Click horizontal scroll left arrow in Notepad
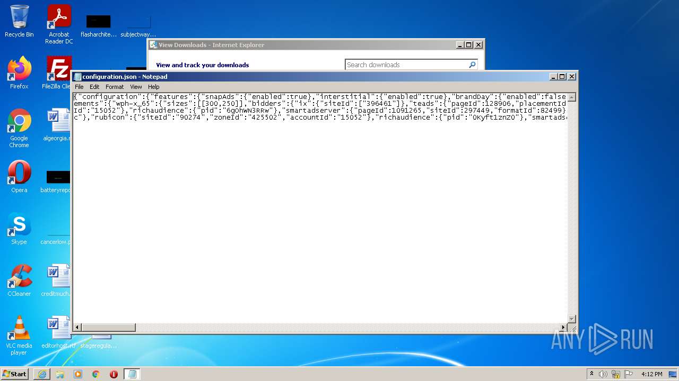Viewport: 679px width, 381px height. click(77, 328)
